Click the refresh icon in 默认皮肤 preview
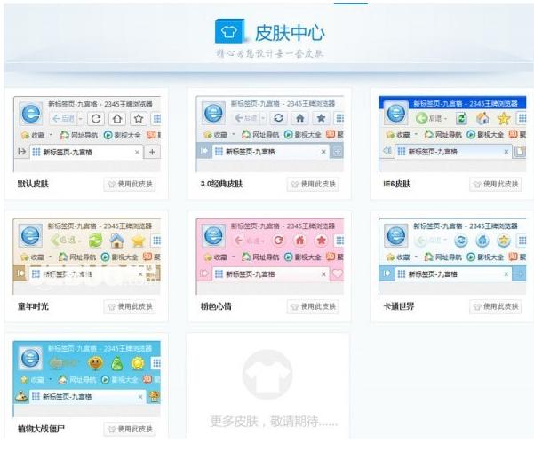Image resolution: width=534 pixels, height=451 pixels. [x=96, y=118]
